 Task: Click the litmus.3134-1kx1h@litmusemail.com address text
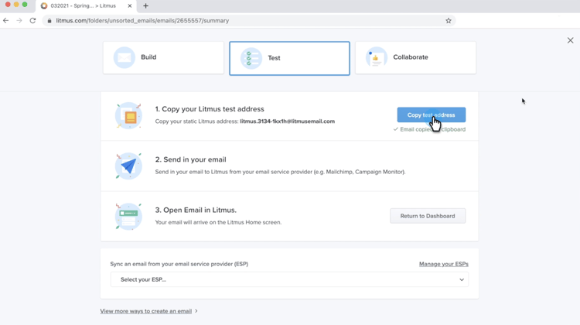pyautogui.click(x=288, y=121)
